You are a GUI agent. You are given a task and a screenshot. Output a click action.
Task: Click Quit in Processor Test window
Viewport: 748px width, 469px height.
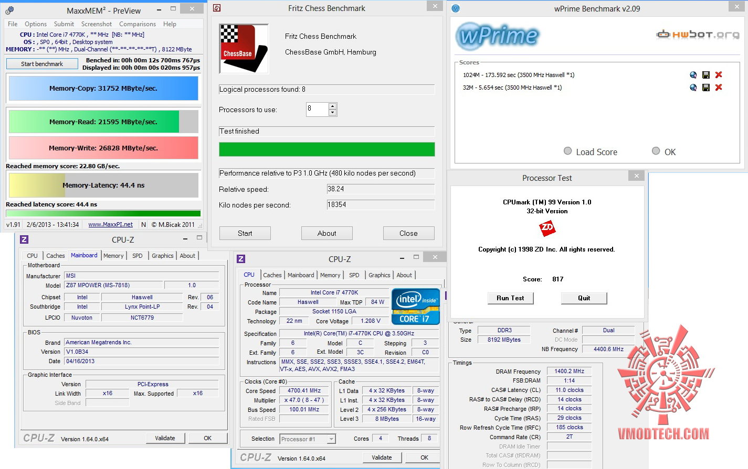[584, 298]
